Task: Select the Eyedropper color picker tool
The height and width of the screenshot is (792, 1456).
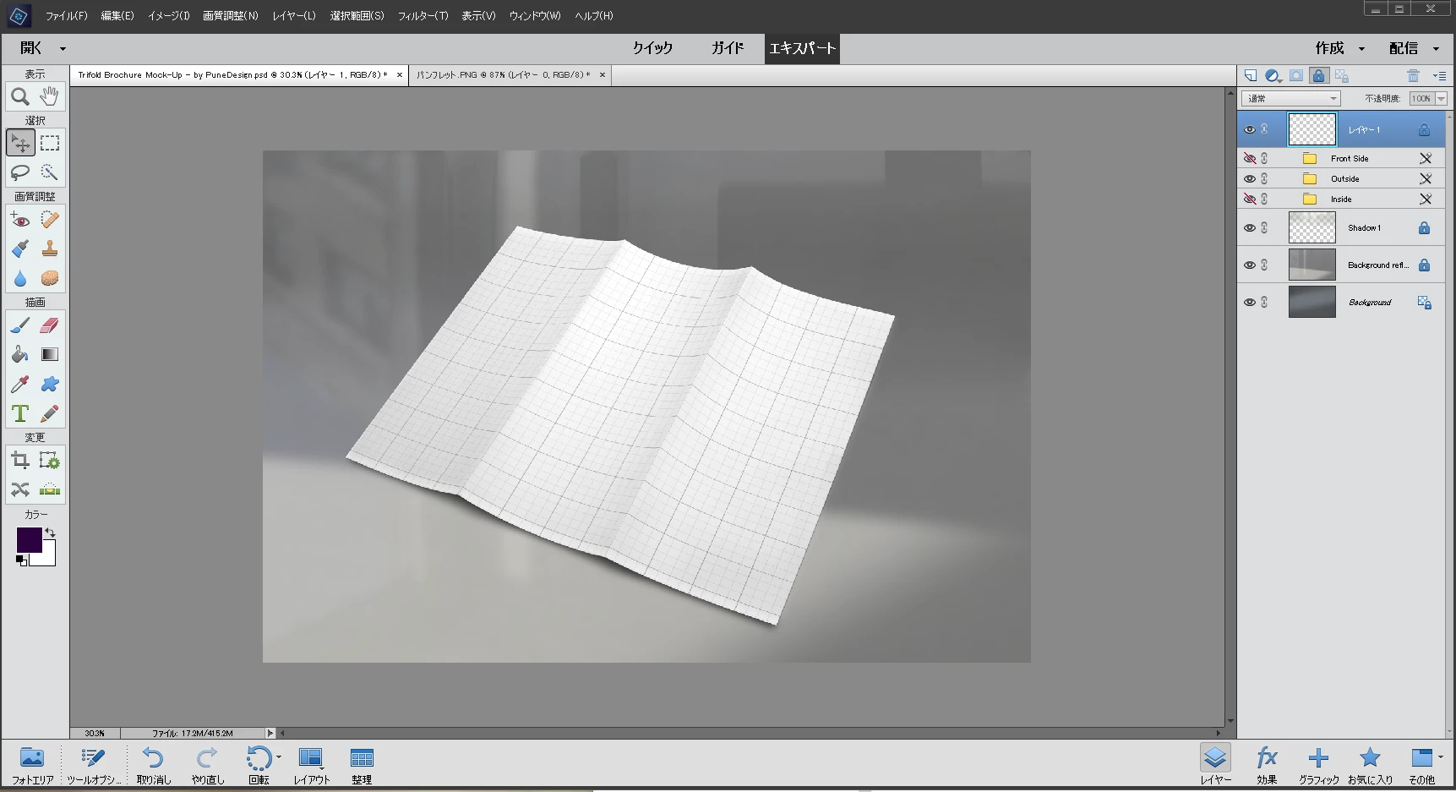Action: pos(20,384)
